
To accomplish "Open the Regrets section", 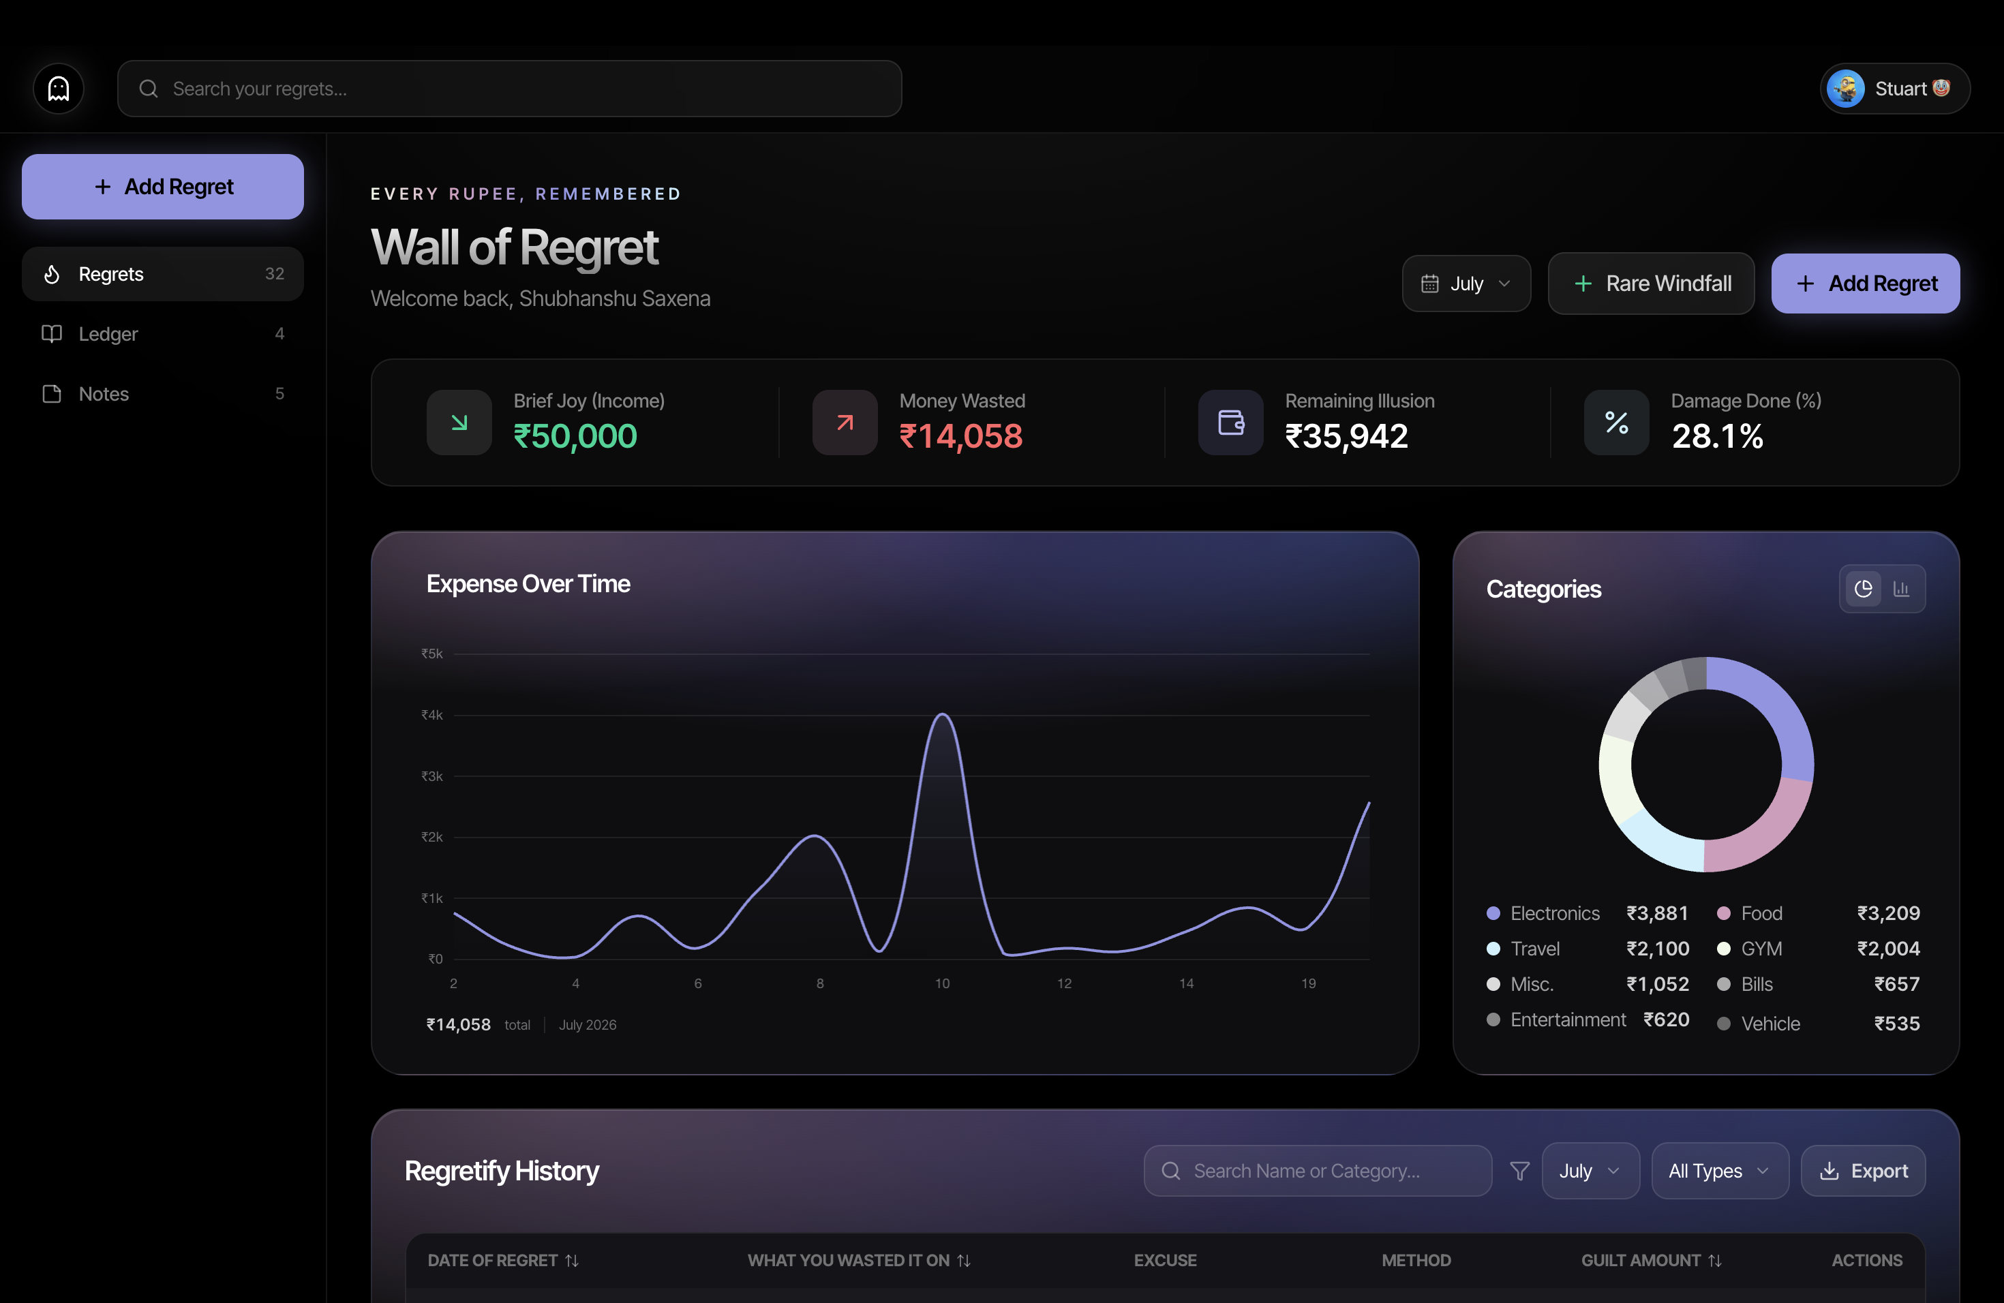I will 162,275.
